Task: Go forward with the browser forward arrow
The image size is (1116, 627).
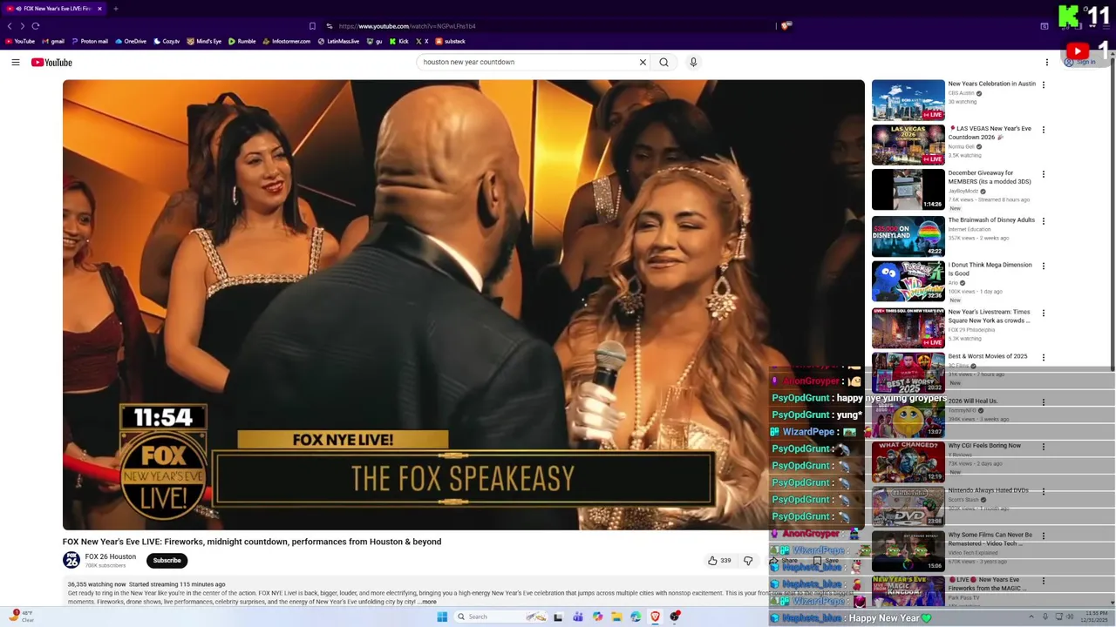Action: pos(23,26)
